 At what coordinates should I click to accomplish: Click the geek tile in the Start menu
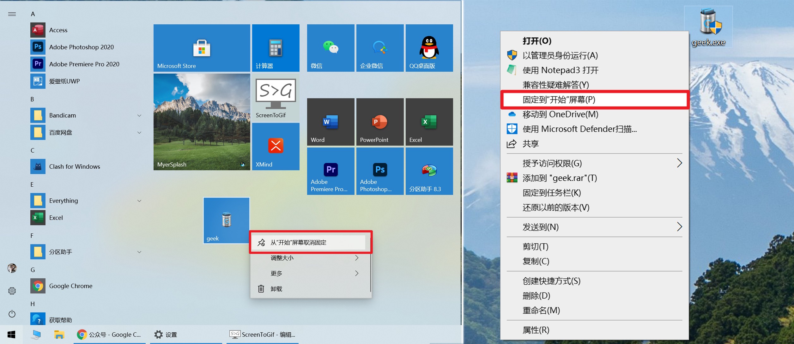pos(226,220)
